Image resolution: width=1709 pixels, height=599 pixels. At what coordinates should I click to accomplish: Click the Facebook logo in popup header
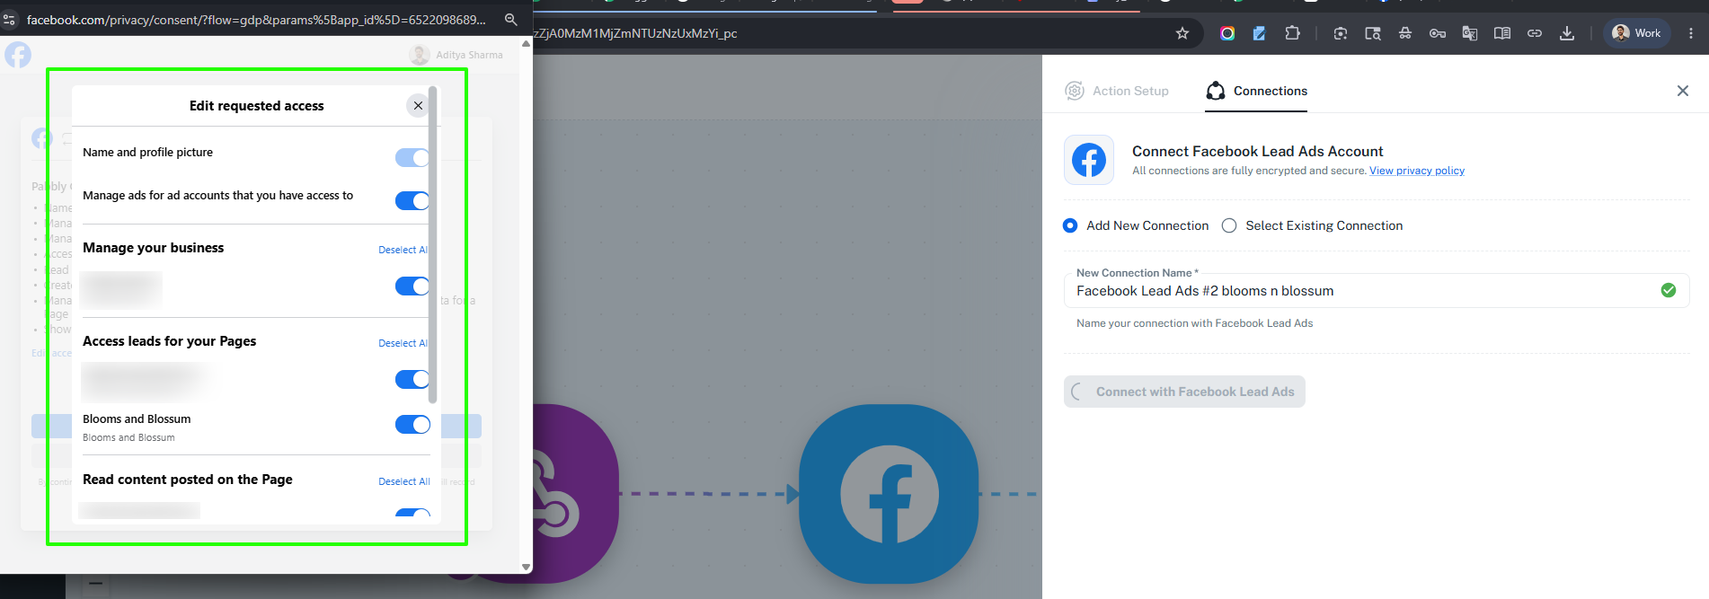pos(18,55)
